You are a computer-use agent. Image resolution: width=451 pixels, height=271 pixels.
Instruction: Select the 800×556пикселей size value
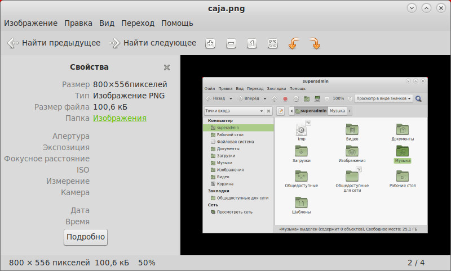130,84
